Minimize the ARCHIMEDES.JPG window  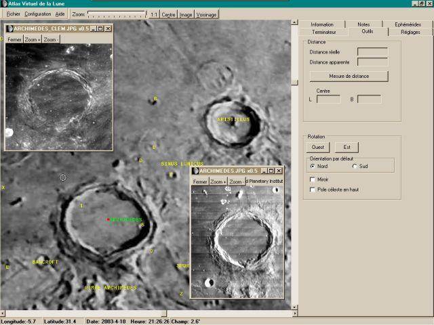click(264, 171)
